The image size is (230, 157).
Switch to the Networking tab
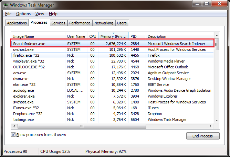pos(104,23)
